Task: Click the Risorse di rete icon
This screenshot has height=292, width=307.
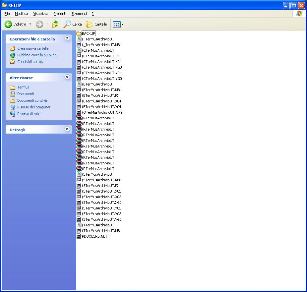Action: click(x=13, y=114)
